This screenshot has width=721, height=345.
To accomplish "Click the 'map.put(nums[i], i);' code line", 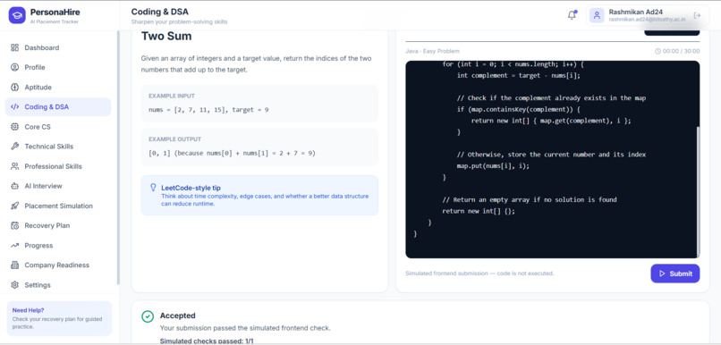I will [493, 166].
